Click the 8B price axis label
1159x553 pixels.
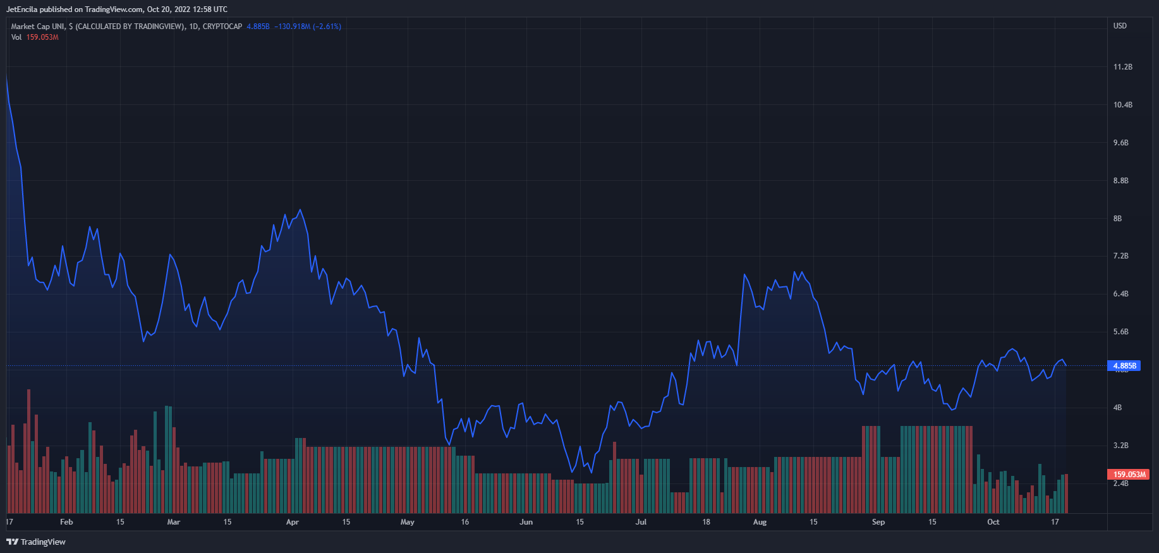(1117, 219)
